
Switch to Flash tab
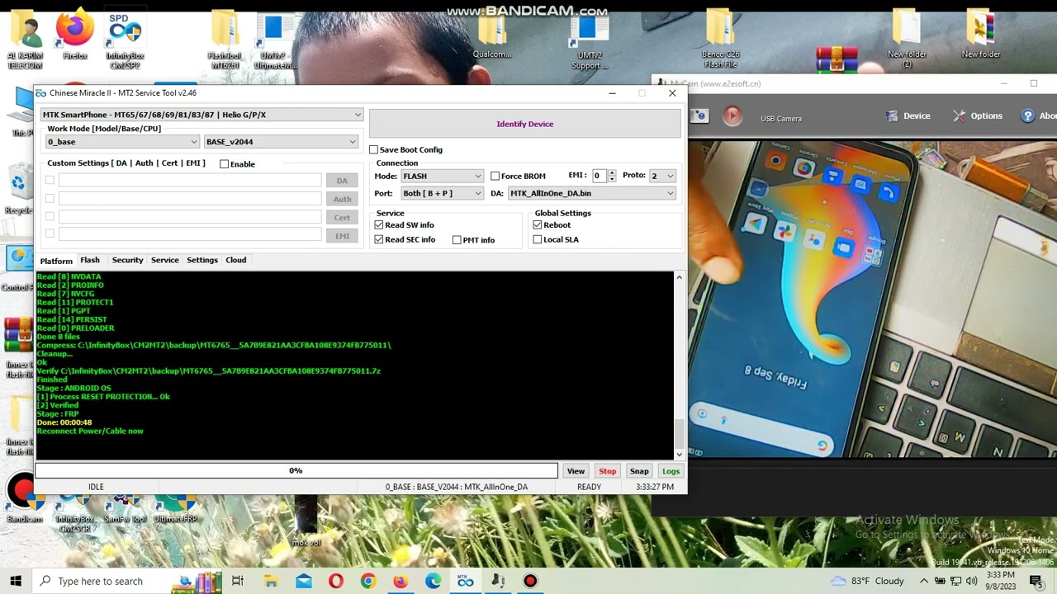point(90,260)
